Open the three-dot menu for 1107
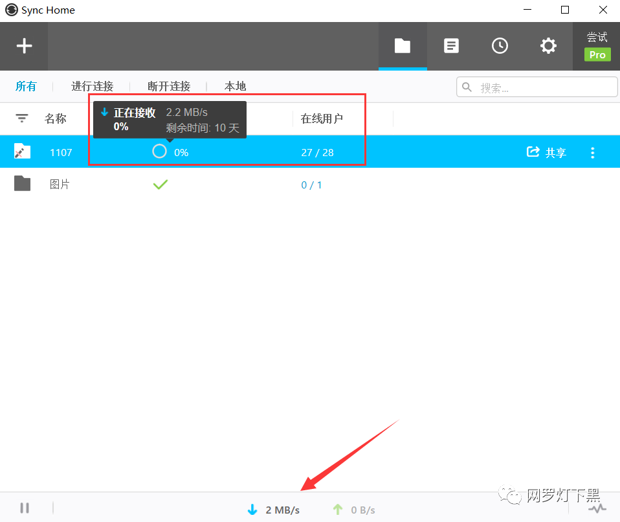Image resolution: width=620 pixels, height=522 pixels. (x=592, y=153)
